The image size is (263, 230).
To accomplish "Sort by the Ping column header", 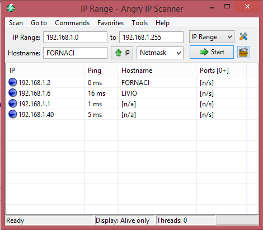I will (x=101, y=71).
